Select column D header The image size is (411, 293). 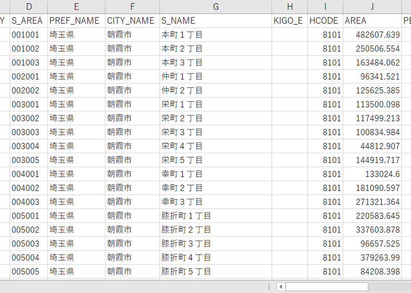click(x=29, y=7)
